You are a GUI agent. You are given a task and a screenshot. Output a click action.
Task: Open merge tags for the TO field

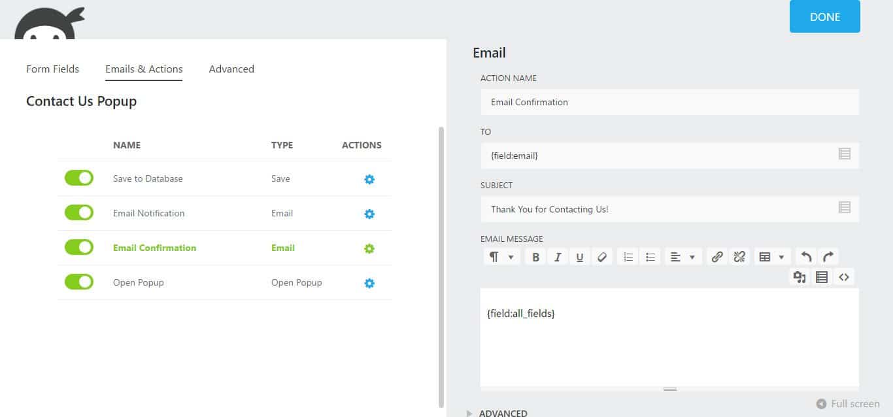[844, 155]
